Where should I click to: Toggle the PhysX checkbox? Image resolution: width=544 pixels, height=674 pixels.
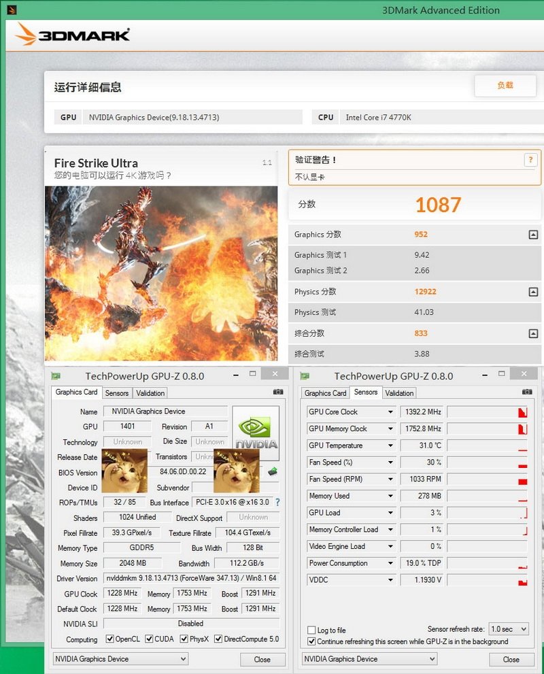pyautogui.click(x=184, y=639)
